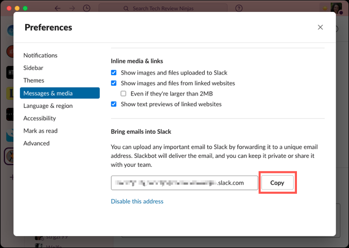Screen dimensions: 349x248
Task: Click the forward navigation arrow
Action: tap(72, 9)
